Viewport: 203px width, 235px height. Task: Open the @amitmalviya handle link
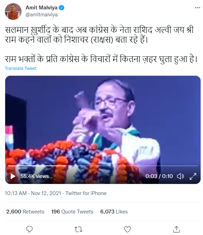tap(42, 15)
